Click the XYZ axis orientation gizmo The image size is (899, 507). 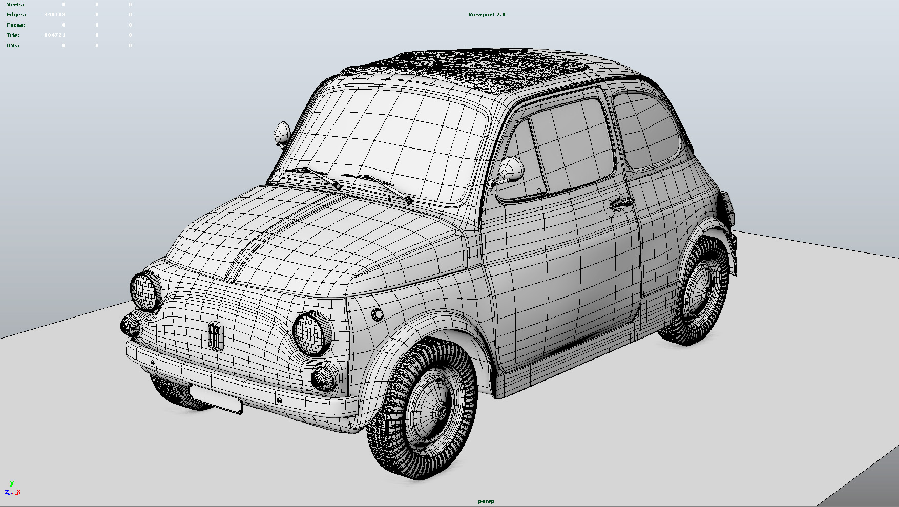click(x=12, y=488)
